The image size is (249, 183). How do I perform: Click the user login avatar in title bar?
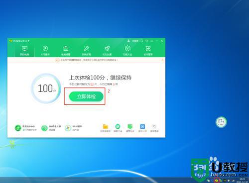[128, 41]
